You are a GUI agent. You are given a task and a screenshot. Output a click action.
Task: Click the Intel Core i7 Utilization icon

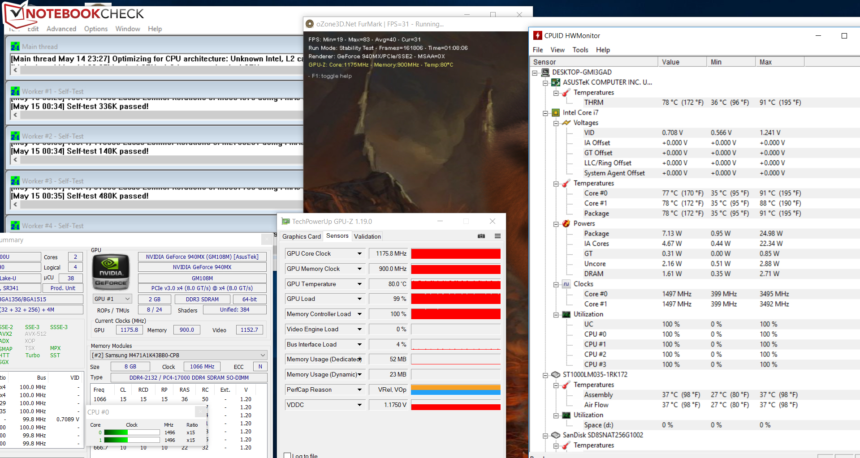pyautogui.click(x=566, y=314)
